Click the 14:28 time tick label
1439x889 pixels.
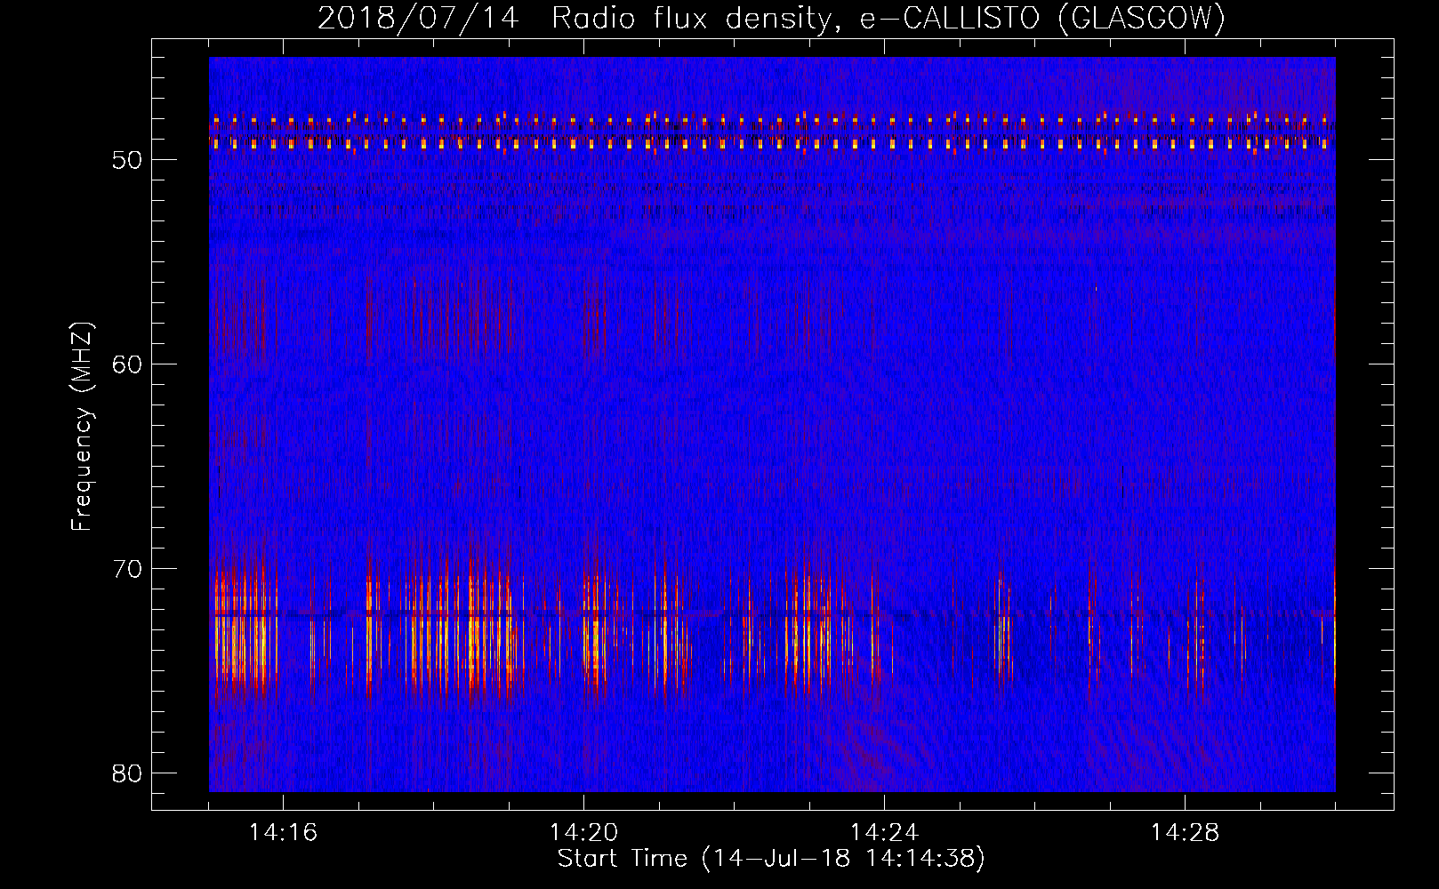click(x=1185, y=833)
